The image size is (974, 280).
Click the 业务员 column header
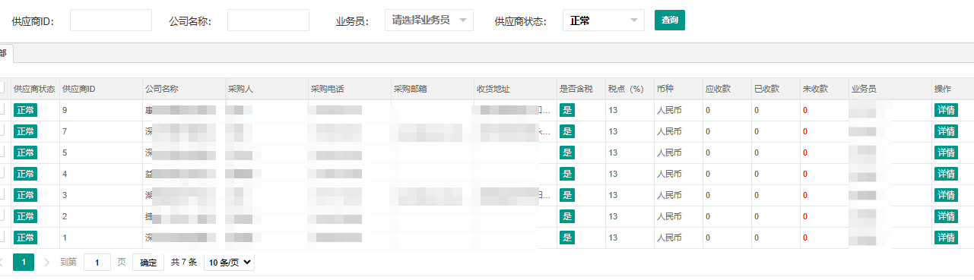890,89
